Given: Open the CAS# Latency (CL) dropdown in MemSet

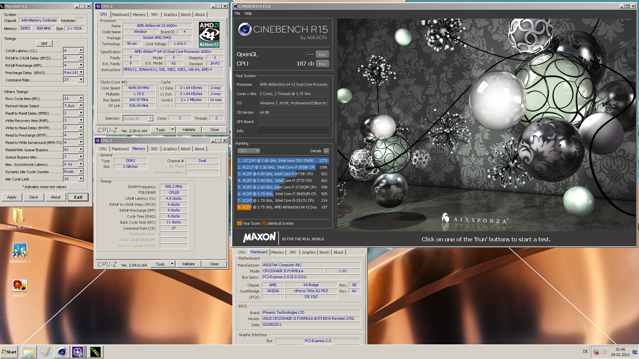Looking at the screenshot, I should pos(81,51).
